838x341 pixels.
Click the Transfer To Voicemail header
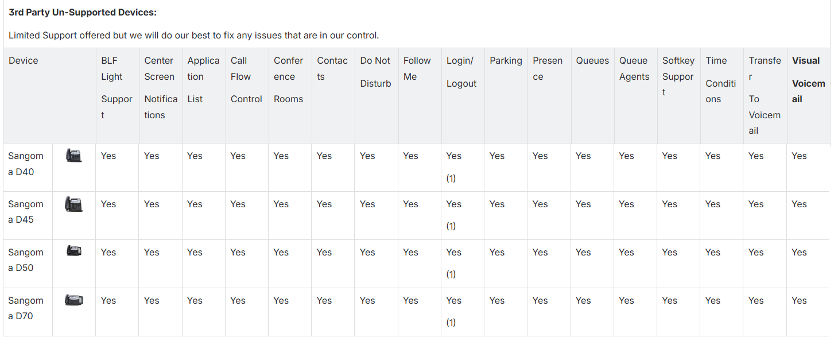click(x=765, y=95)
